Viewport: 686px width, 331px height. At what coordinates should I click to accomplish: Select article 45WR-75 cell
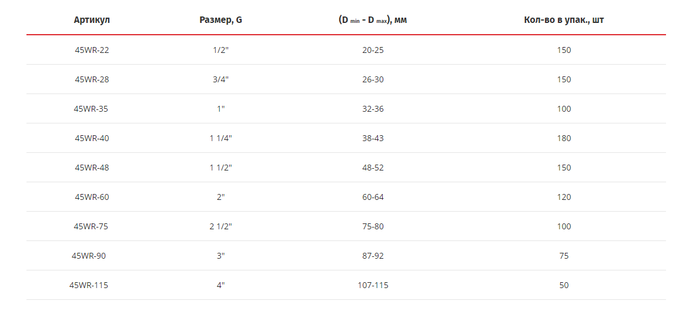click(91, 226)
